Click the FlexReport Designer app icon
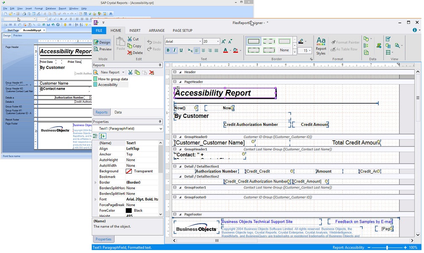424x253 pixels. (96, 23)
